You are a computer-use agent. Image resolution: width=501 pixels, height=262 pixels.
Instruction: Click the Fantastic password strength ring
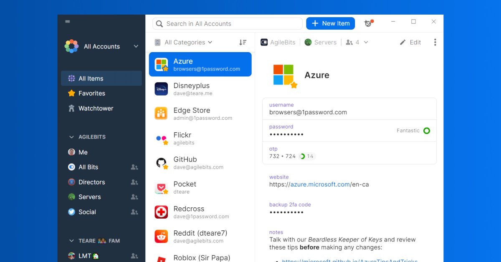coord(427,131)
